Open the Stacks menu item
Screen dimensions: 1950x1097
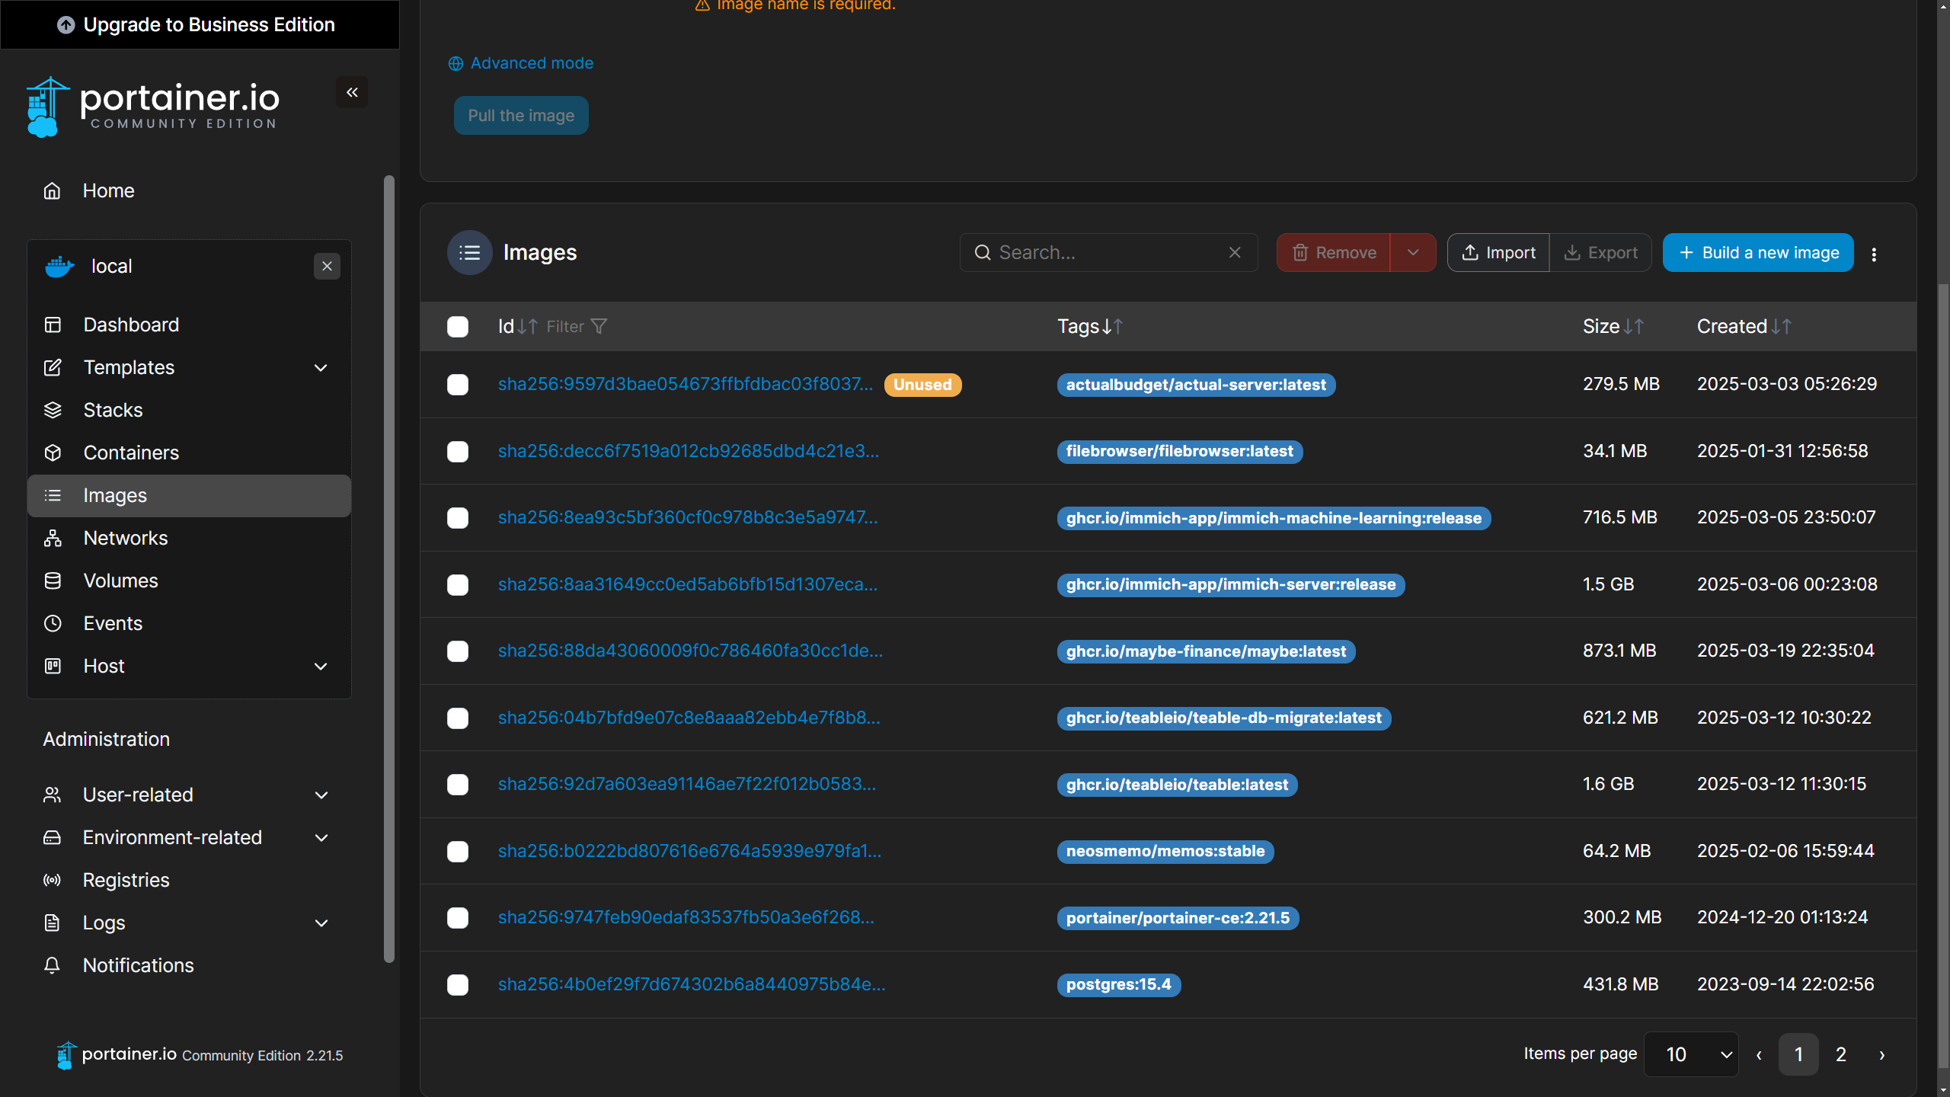click(x=189, y=410)
